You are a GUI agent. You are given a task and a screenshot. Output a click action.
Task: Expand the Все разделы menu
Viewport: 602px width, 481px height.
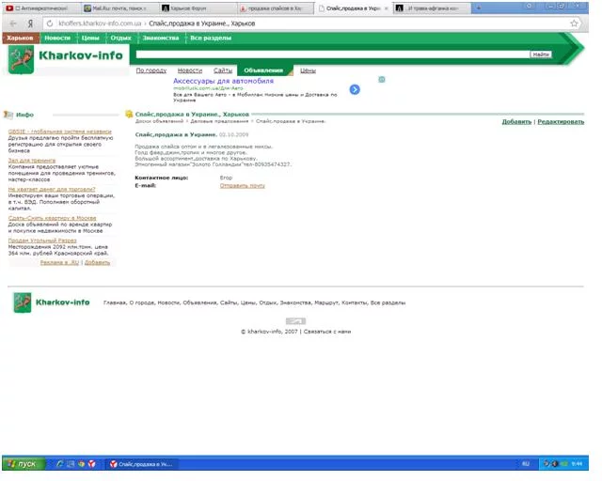coord(209,39)
